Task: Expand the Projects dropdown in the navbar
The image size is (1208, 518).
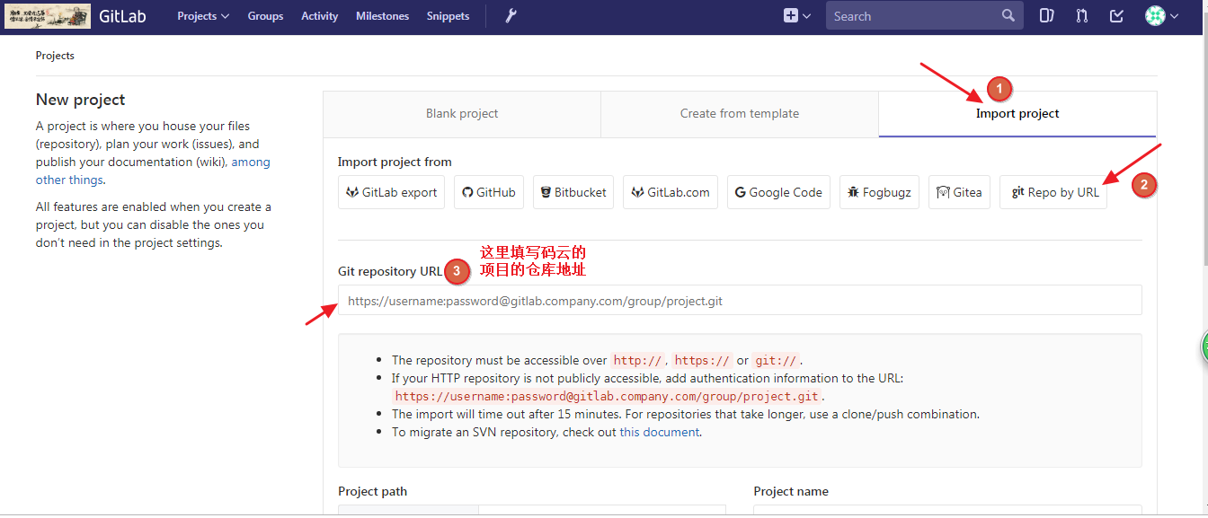Action: click(203, 16)
